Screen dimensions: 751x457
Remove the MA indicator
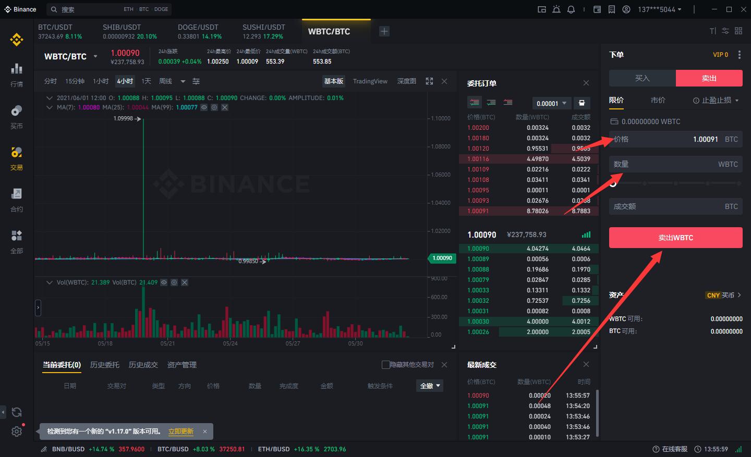click(x=225, y=107)
